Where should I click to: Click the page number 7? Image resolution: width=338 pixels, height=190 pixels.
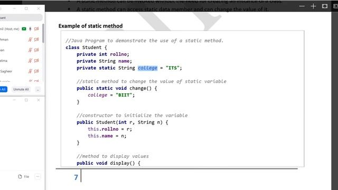tap(76, 177)
